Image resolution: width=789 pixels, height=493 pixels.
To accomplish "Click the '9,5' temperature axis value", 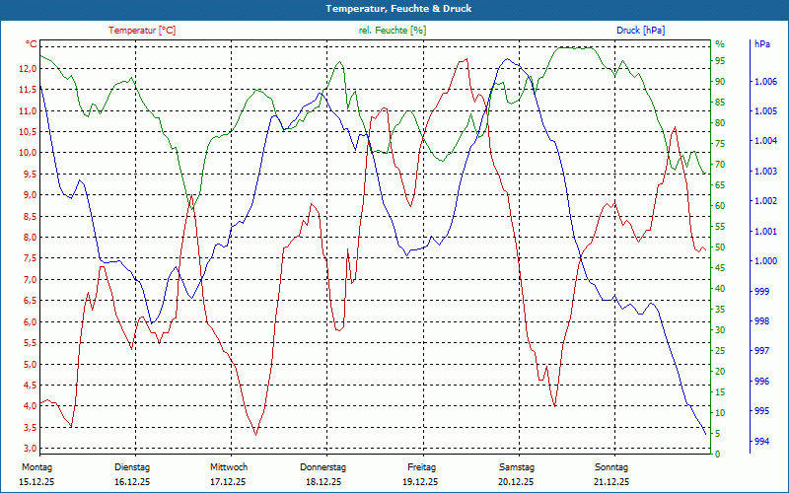I will click(29, 175).
